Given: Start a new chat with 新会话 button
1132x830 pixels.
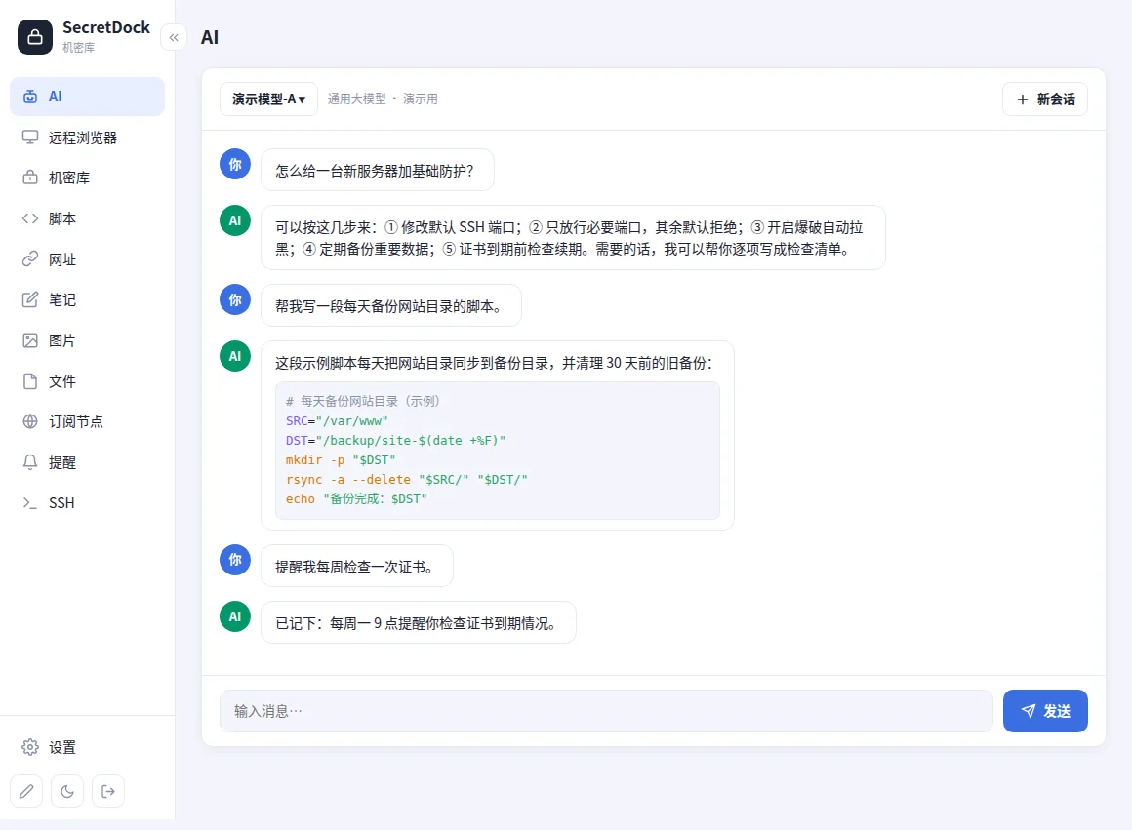Looking at the screenshot, I should click(x=1044, y=99).
